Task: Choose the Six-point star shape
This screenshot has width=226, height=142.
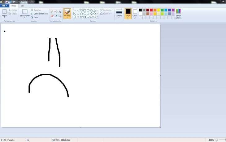Action: [x=85, y=17]
